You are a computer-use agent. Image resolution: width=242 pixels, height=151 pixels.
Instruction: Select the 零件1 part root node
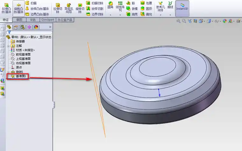click(x=29, y=37)
